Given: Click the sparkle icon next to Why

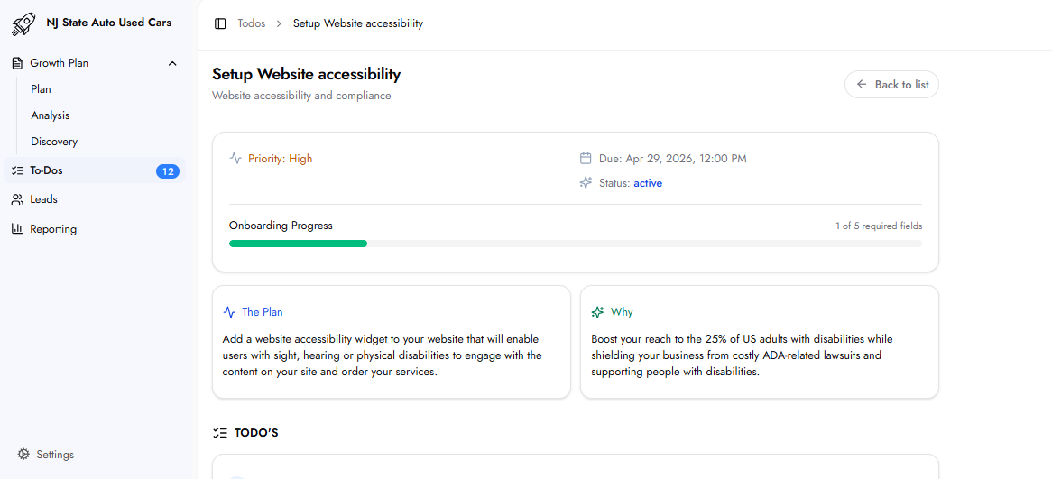Looking at the screenshot, I should (597, 312).
